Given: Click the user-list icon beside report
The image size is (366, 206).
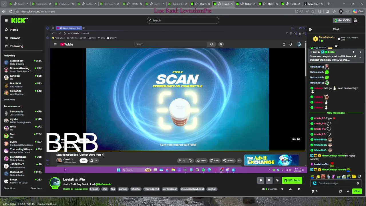Looking at the screenshot, I should [299, 189].
